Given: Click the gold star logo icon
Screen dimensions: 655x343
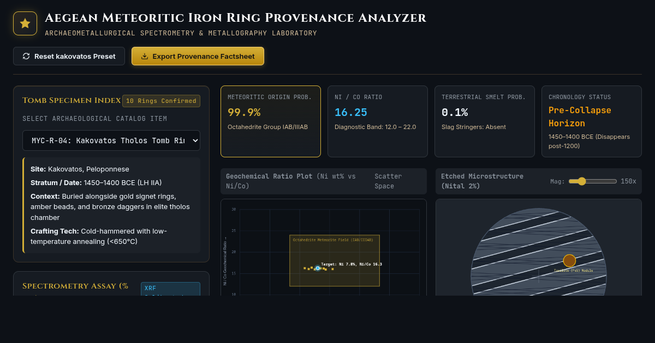Looking at the screenshot, I should (25, 23).
